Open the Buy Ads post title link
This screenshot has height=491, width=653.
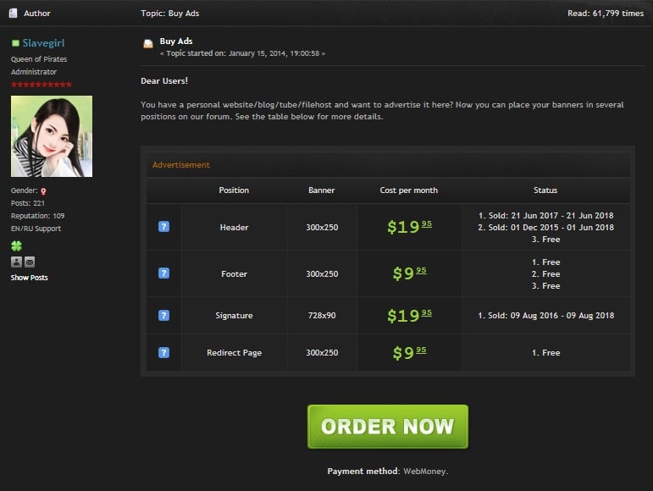pos(176,41)
